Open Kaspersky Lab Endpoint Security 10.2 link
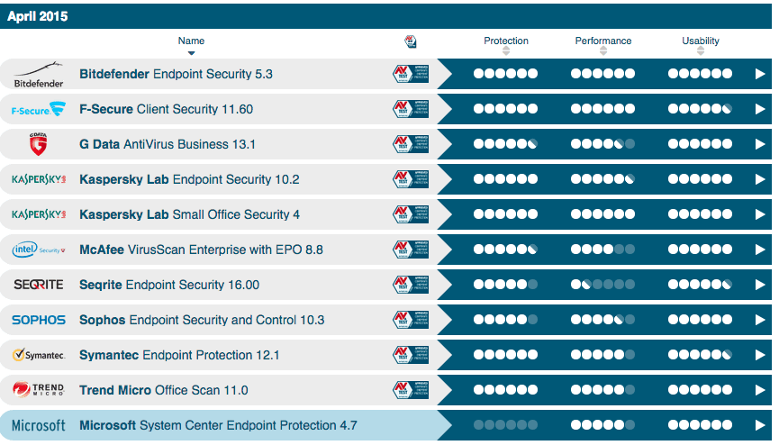Image resolution: width=779 pixels, height=445 pixels. [189, 179]
